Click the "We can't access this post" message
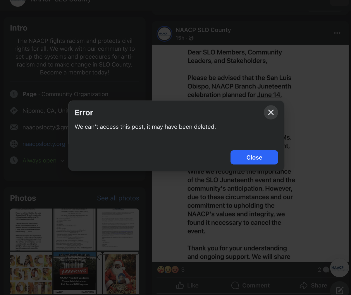 [145, 127]
